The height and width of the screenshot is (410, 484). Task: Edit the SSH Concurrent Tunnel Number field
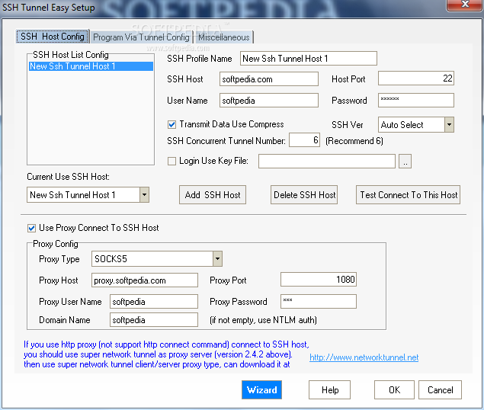pos(304,140)
